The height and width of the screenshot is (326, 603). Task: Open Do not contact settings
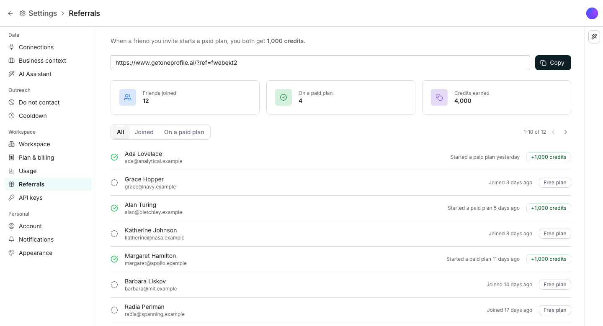tap(49, 102)
